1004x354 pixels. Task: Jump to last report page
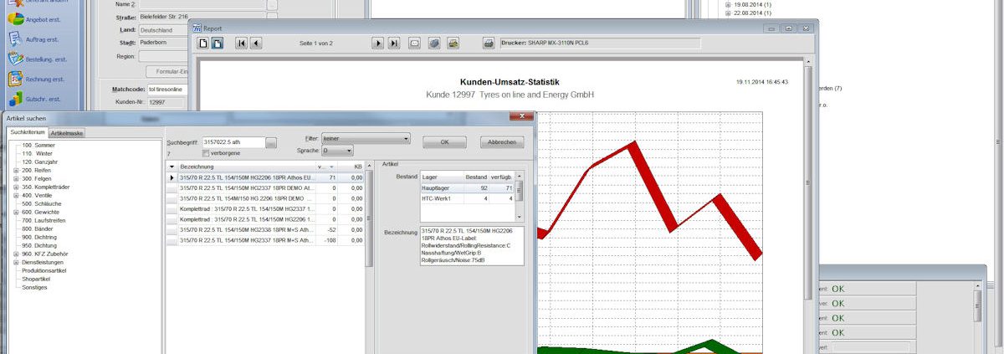click(393, 43)
